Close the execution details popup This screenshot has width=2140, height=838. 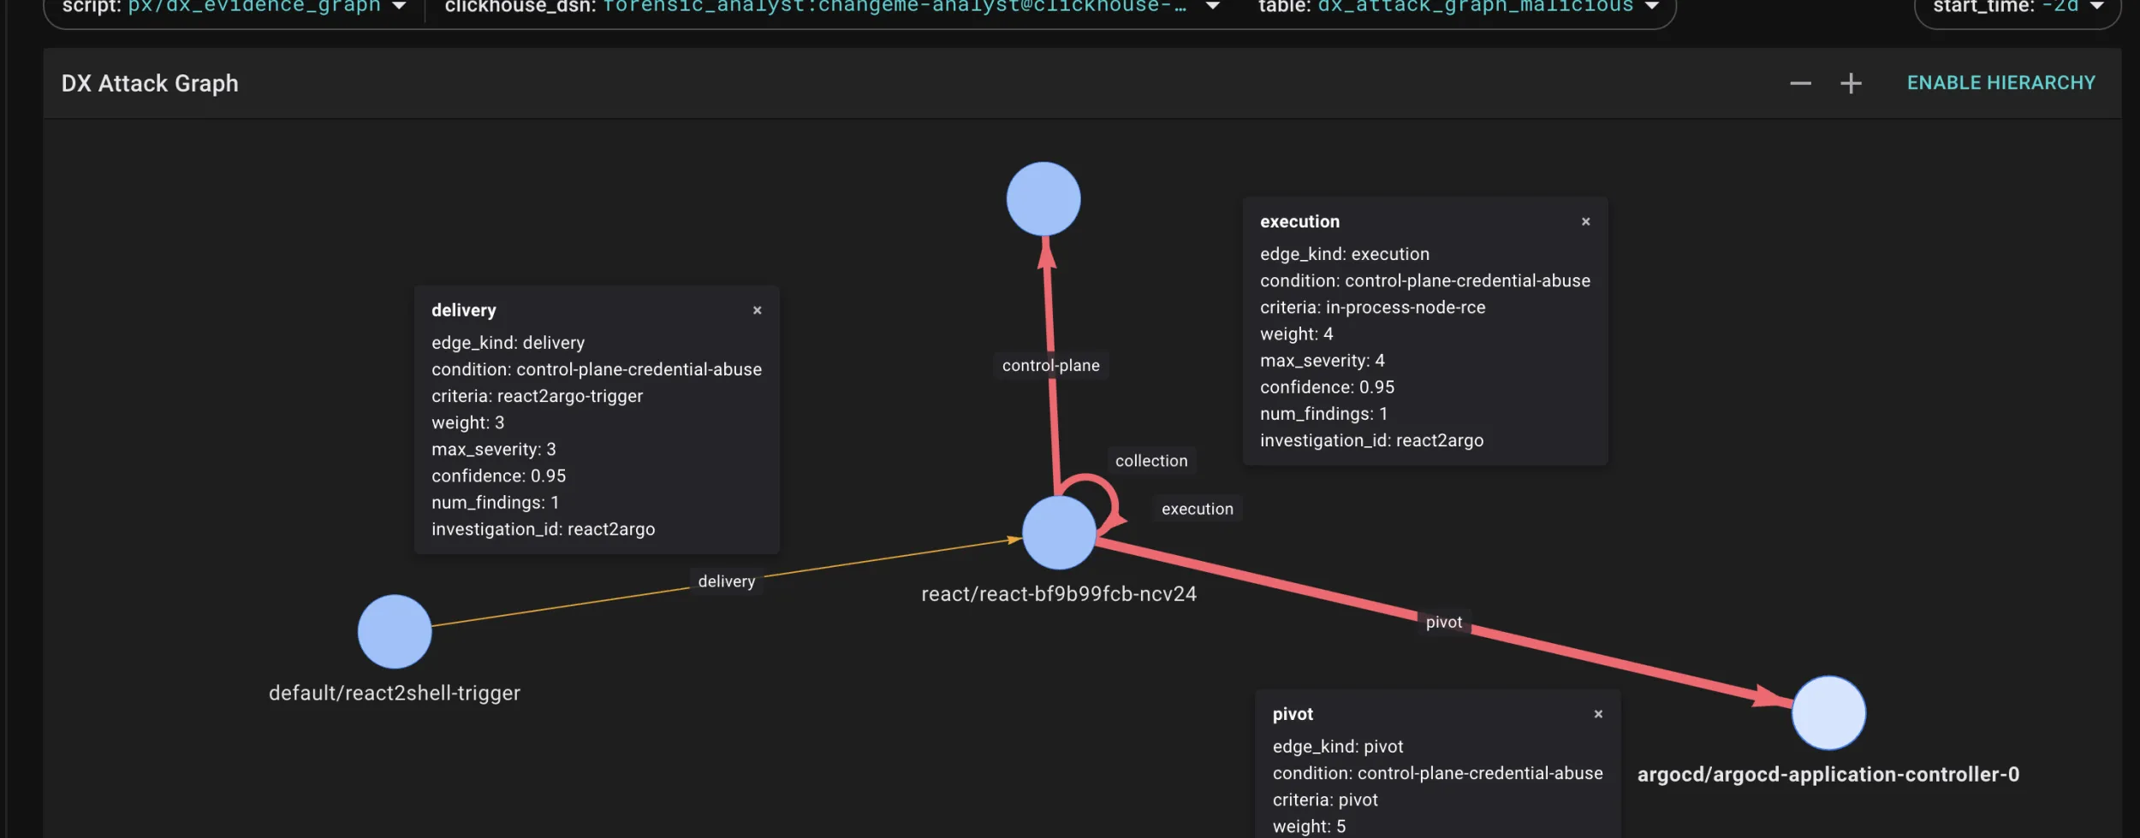coord(1585,221)
